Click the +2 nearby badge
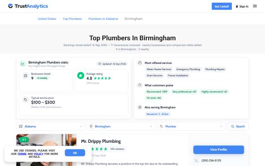 coord(42,78)
